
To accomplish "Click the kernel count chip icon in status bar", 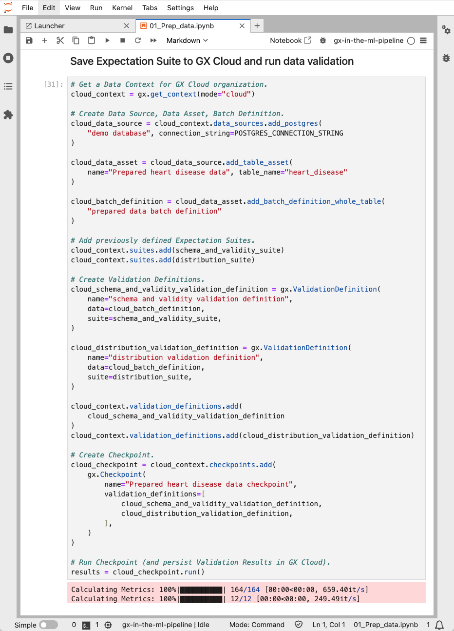I will coord(108,625).
